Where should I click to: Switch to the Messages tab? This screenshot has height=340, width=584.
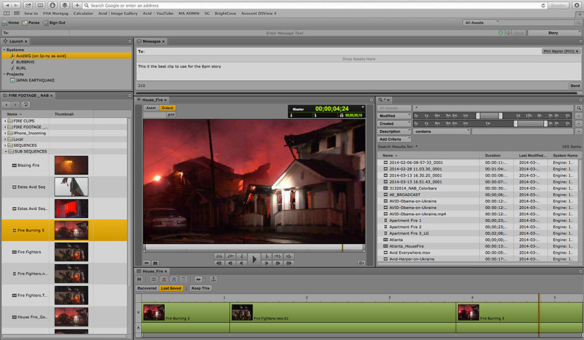click(x=149, y=41)
